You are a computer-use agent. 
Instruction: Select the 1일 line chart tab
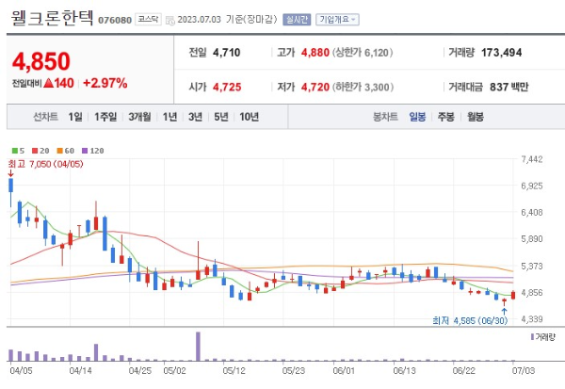click(x=75, y=117)
